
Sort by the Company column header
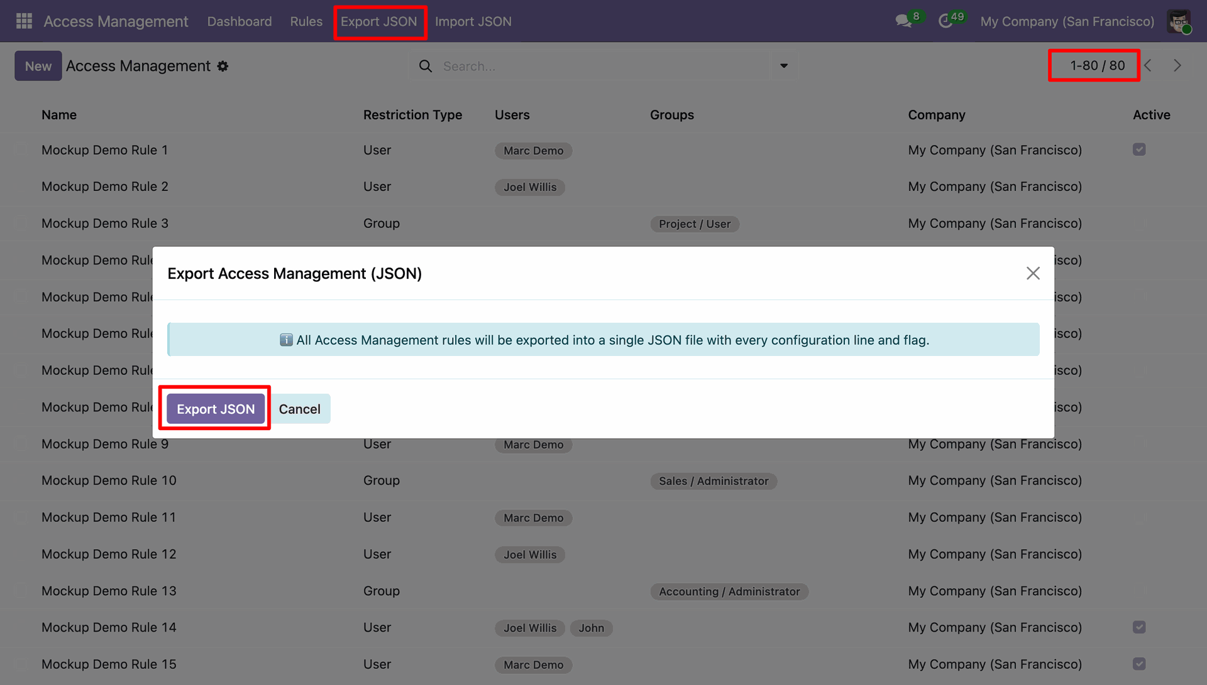click(937, 115)
